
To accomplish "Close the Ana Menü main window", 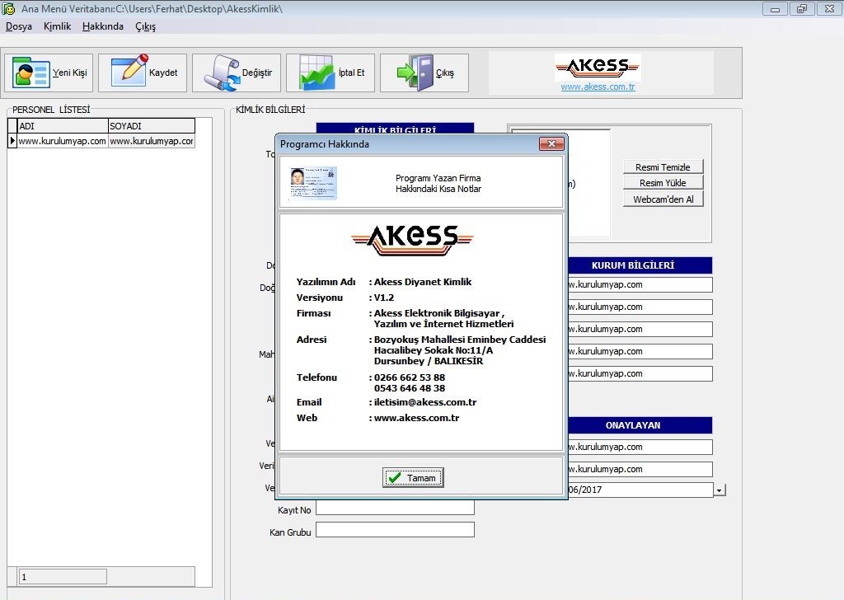I will [x=829, y=8].
